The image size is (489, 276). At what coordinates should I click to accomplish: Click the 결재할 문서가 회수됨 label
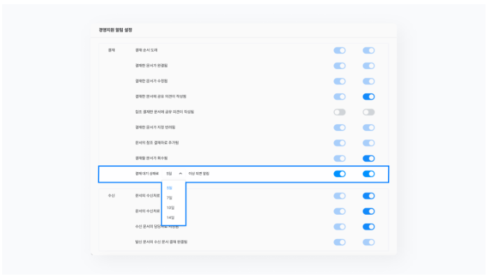point(151,158)
